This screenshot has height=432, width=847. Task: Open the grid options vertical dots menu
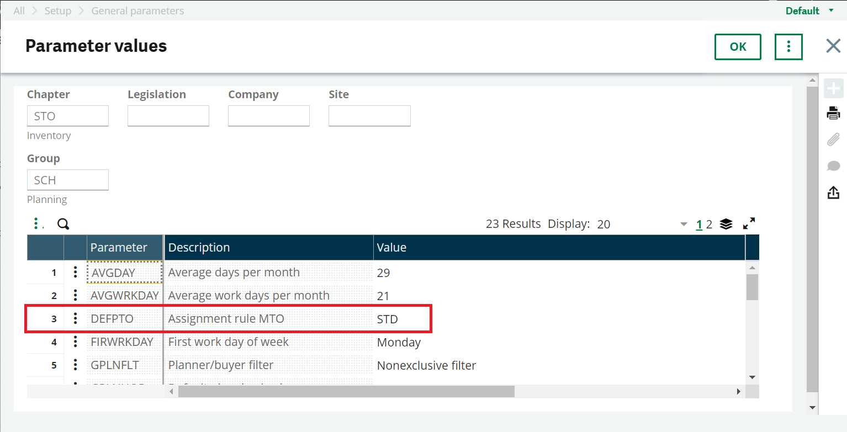pos(36,223)
